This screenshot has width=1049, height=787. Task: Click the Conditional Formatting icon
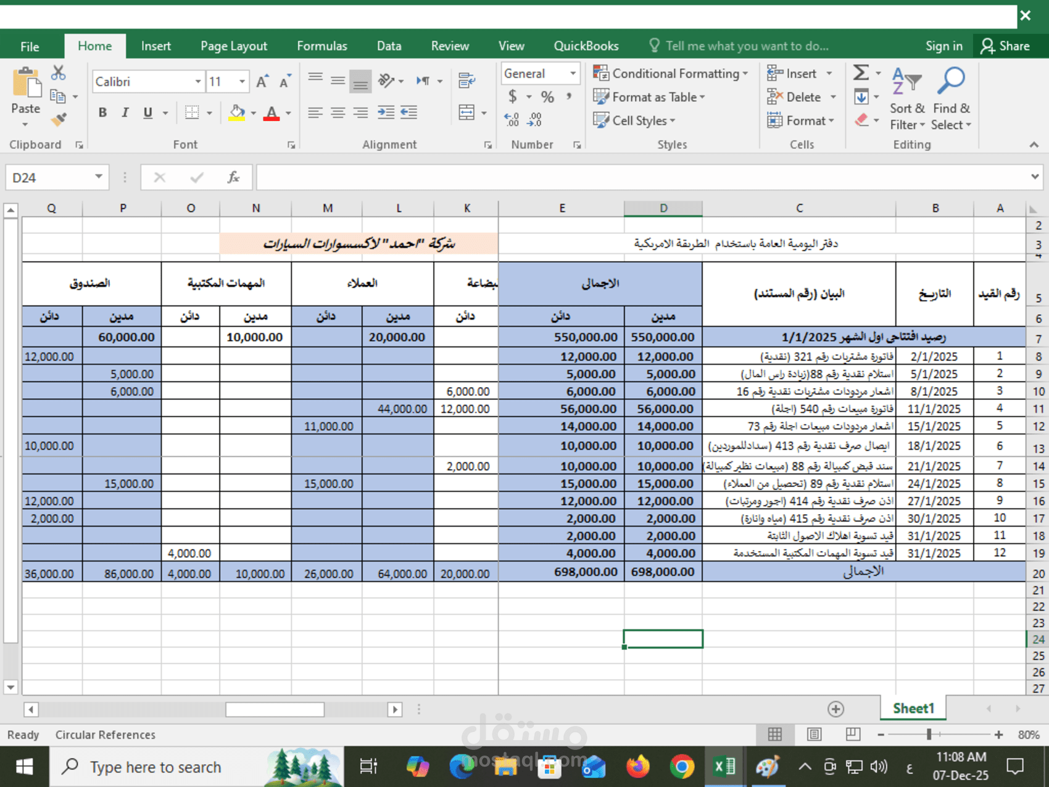click(600, 73)
